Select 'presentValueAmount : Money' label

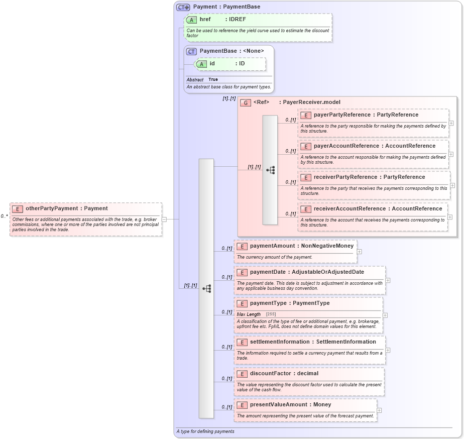pyautogui.click(x=291, y=405)
